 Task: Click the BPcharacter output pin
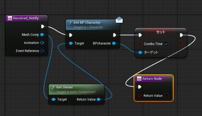[114, 43]
